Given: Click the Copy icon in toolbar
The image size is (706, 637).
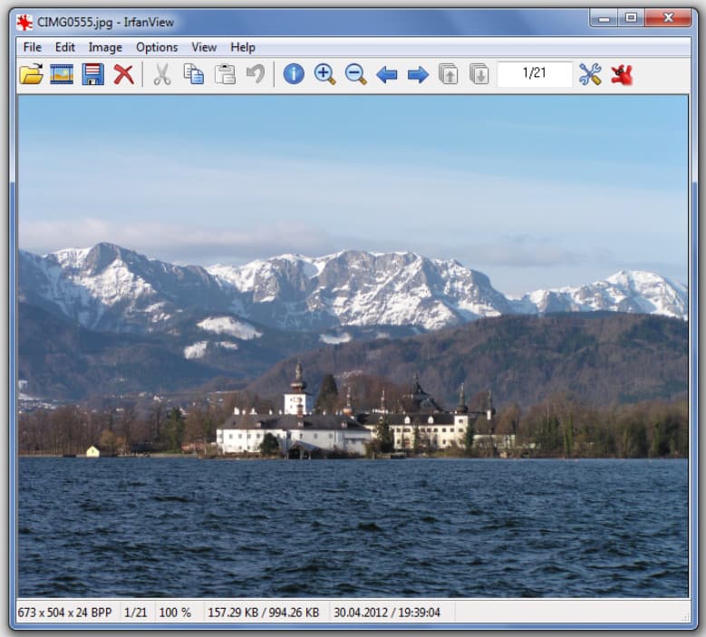Looking at the screenshot, I should pos(194,74).
